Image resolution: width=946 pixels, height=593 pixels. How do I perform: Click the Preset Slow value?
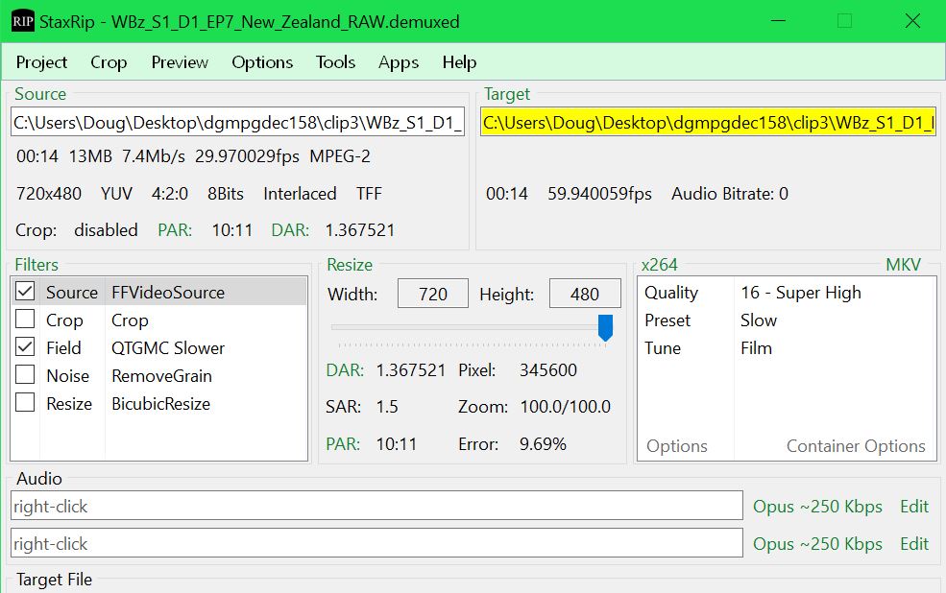click(x=759, y=320)
